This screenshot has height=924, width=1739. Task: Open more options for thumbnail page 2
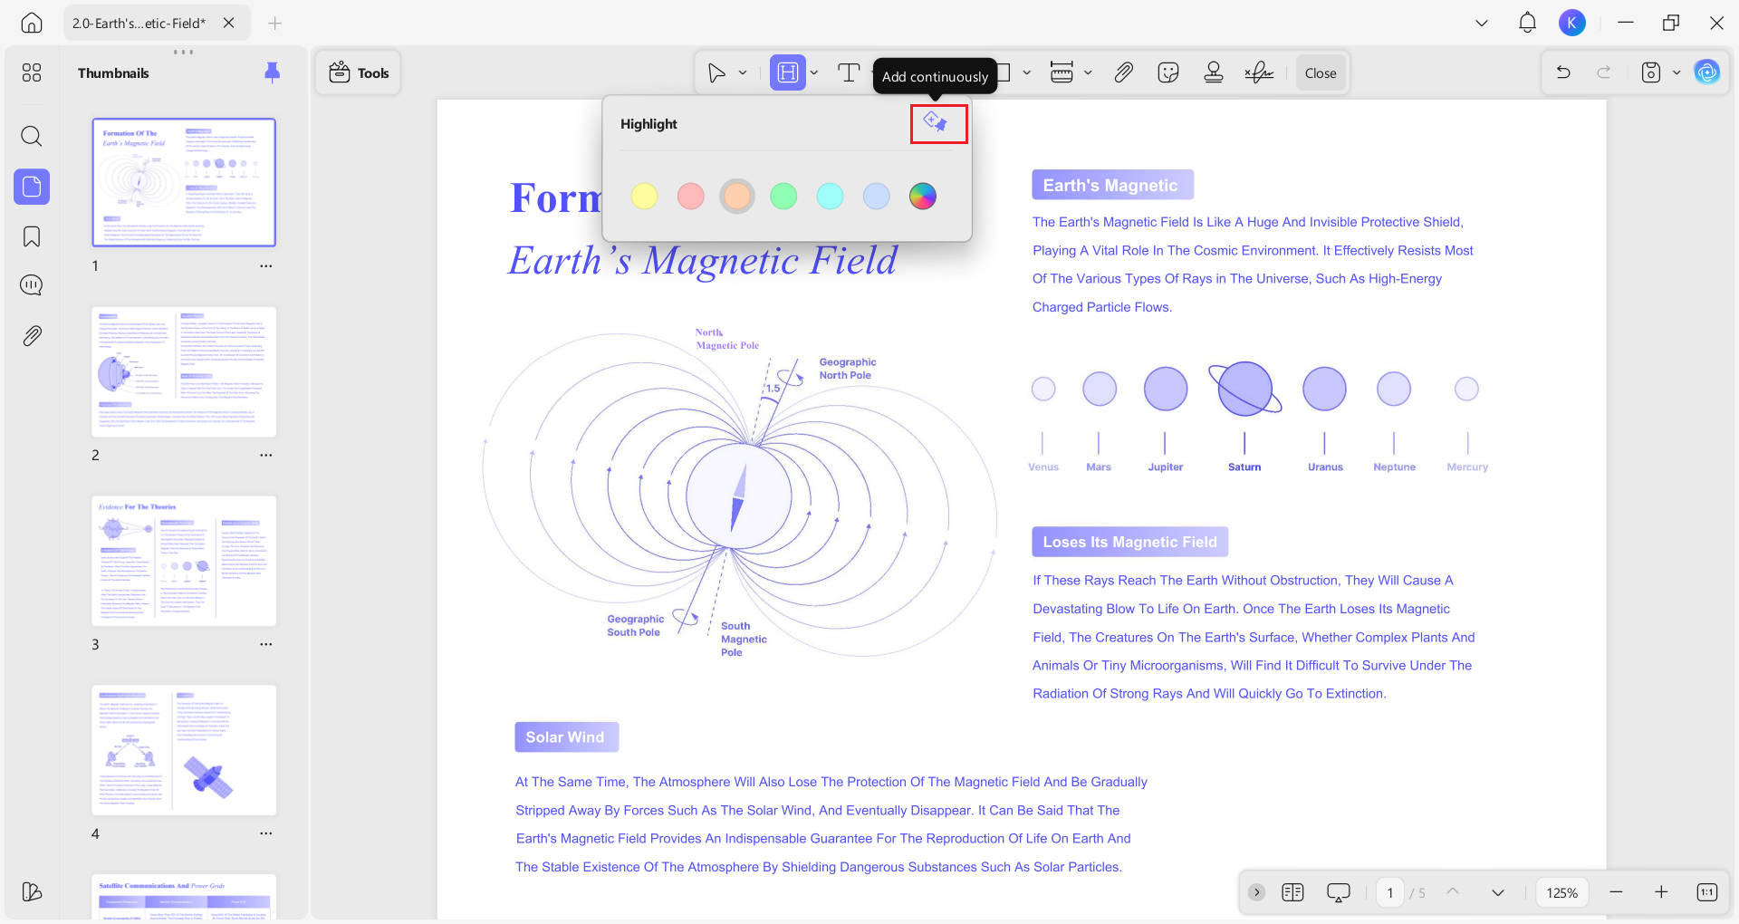point(265,456)
